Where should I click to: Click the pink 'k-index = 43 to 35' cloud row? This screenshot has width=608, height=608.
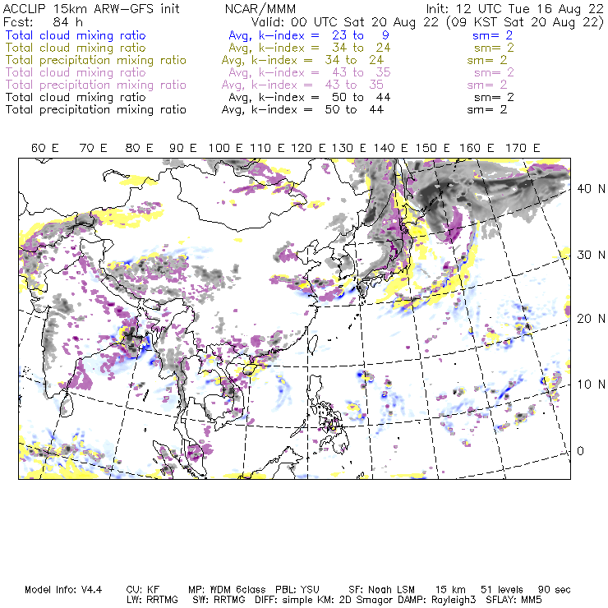tap(325, 72)
